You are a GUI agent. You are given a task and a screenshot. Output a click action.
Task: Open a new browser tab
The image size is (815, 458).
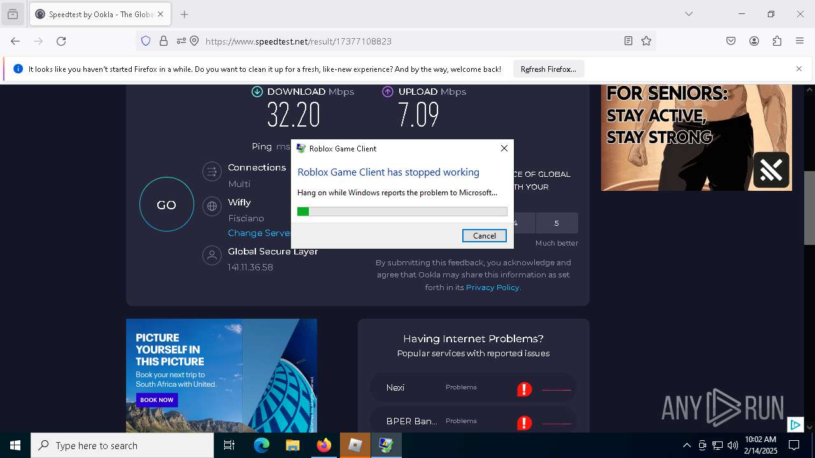[x=185, y=14]
